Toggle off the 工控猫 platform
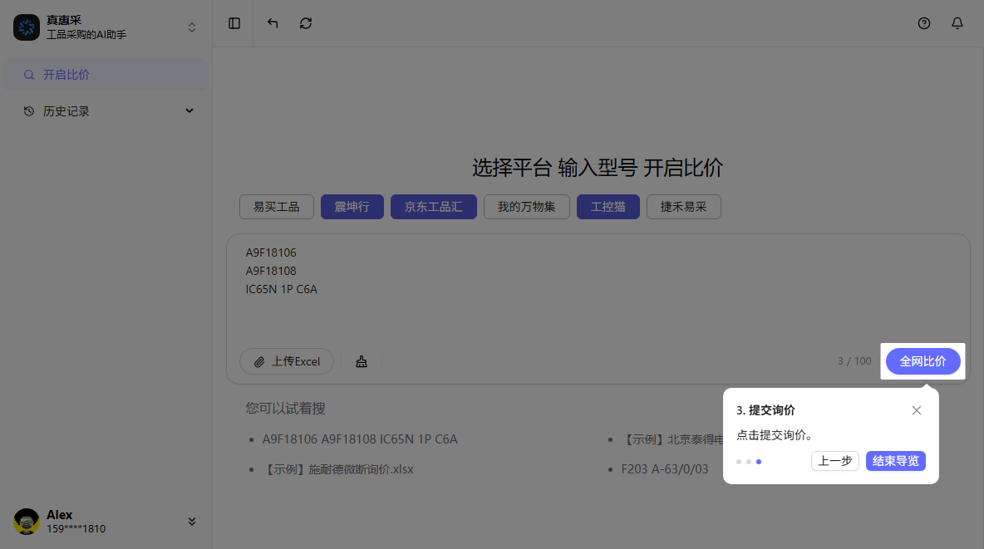Viewport: 984px width, 549px height. pos(608,207)
